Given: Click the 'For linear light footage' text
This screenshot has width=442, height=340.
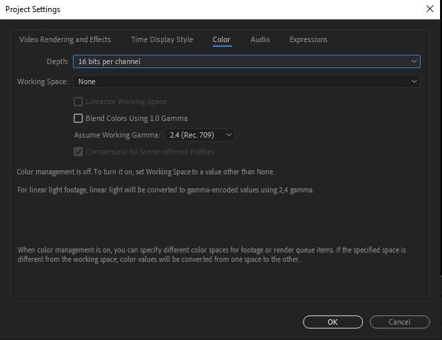Looking at the screenshot, I should (x=165, y=190).
